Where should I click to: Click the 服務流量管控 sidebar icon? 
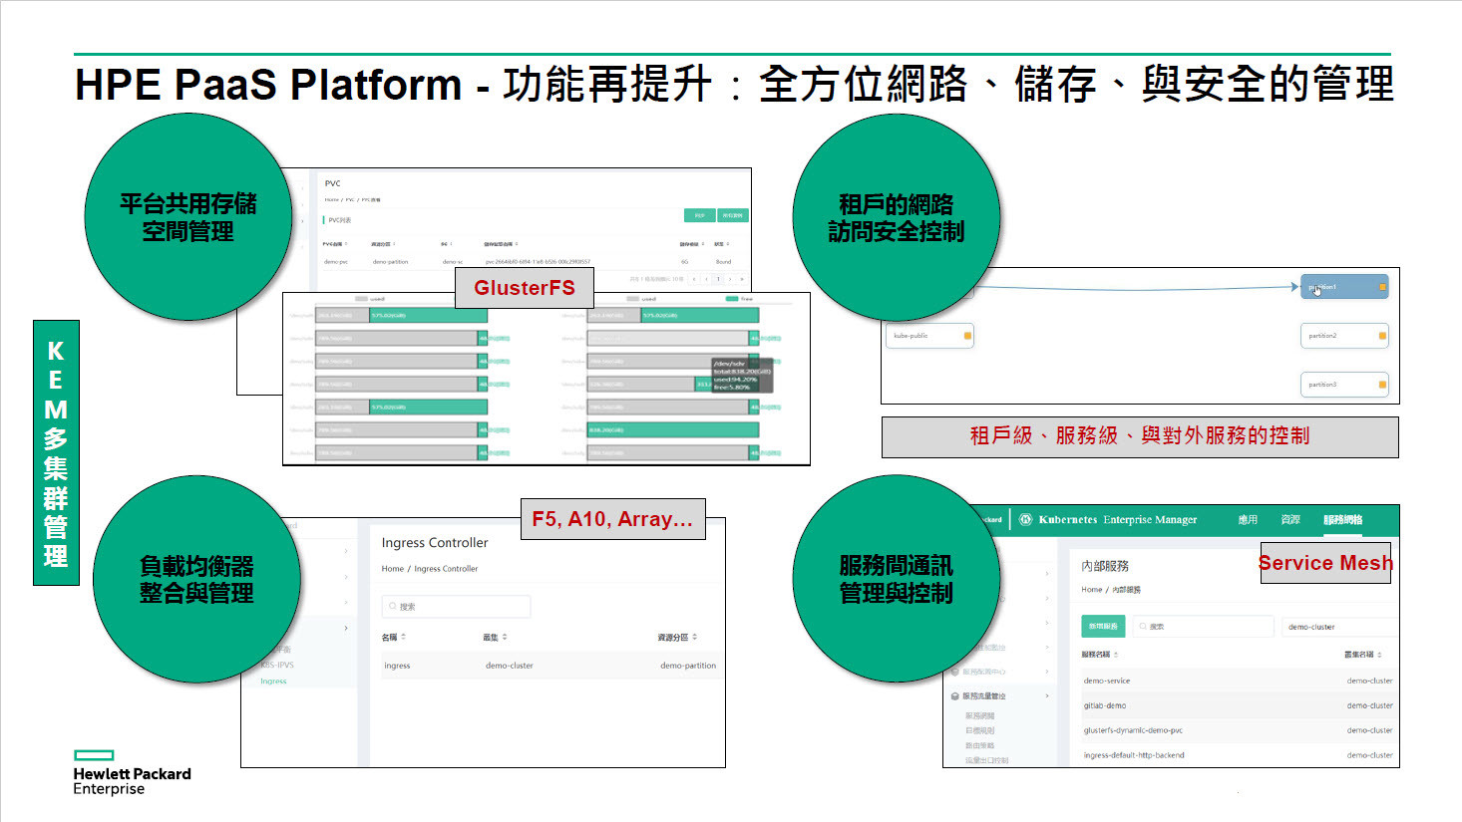[955, 696]
